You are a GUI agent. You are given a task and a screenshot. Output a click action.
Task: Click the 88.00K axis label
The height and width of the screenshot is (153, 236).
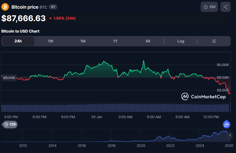tap(223, 90)
